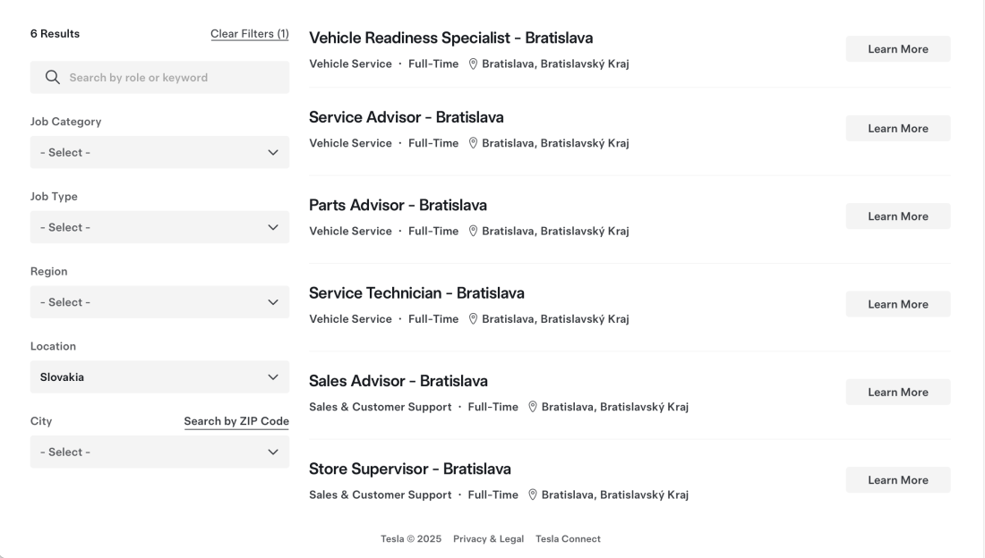The image size is (985, 558).
Task: Open the Job Category dropdown
Action: pos(159,153)
